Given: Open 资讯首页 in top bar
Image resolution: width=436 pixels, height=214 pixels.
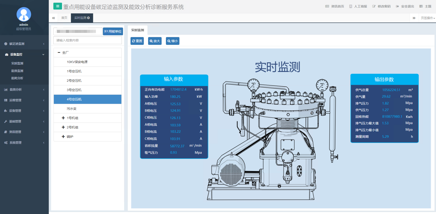Looking at the screenshot, I should pyautogui.click(x=335, y=6).
